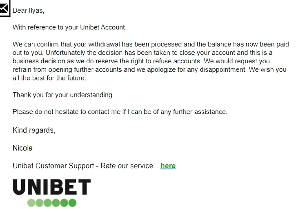This screenshot has width=298, height=213.
Task: Click the "Kind regards," sign-off
Action: pyautogui.click(x=34, y=130)
